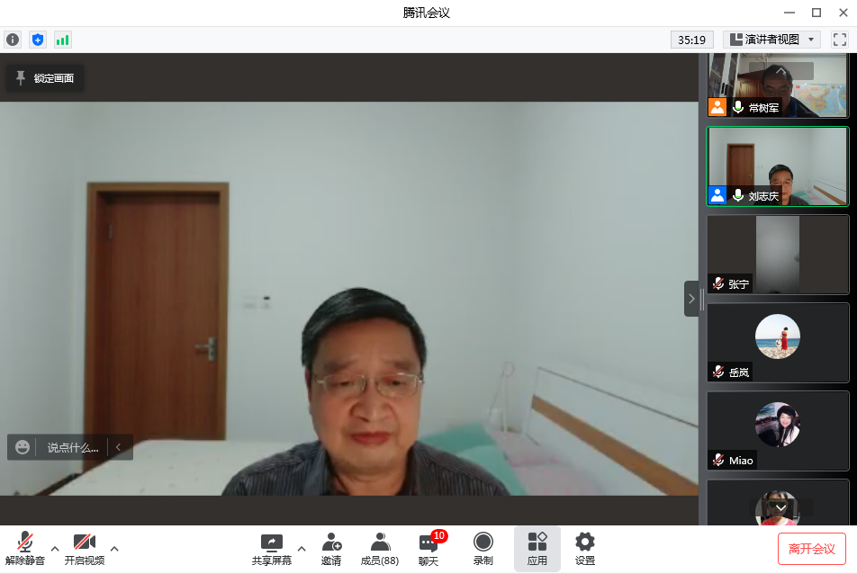Click 岳岚's muted microphone icon
The width and height of the screenshot is (857, 574).
[x=718, y=372]
